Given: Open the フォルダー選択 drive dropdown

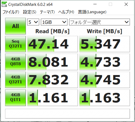Looking at the screenshot, I should click(x=100, y=22).
